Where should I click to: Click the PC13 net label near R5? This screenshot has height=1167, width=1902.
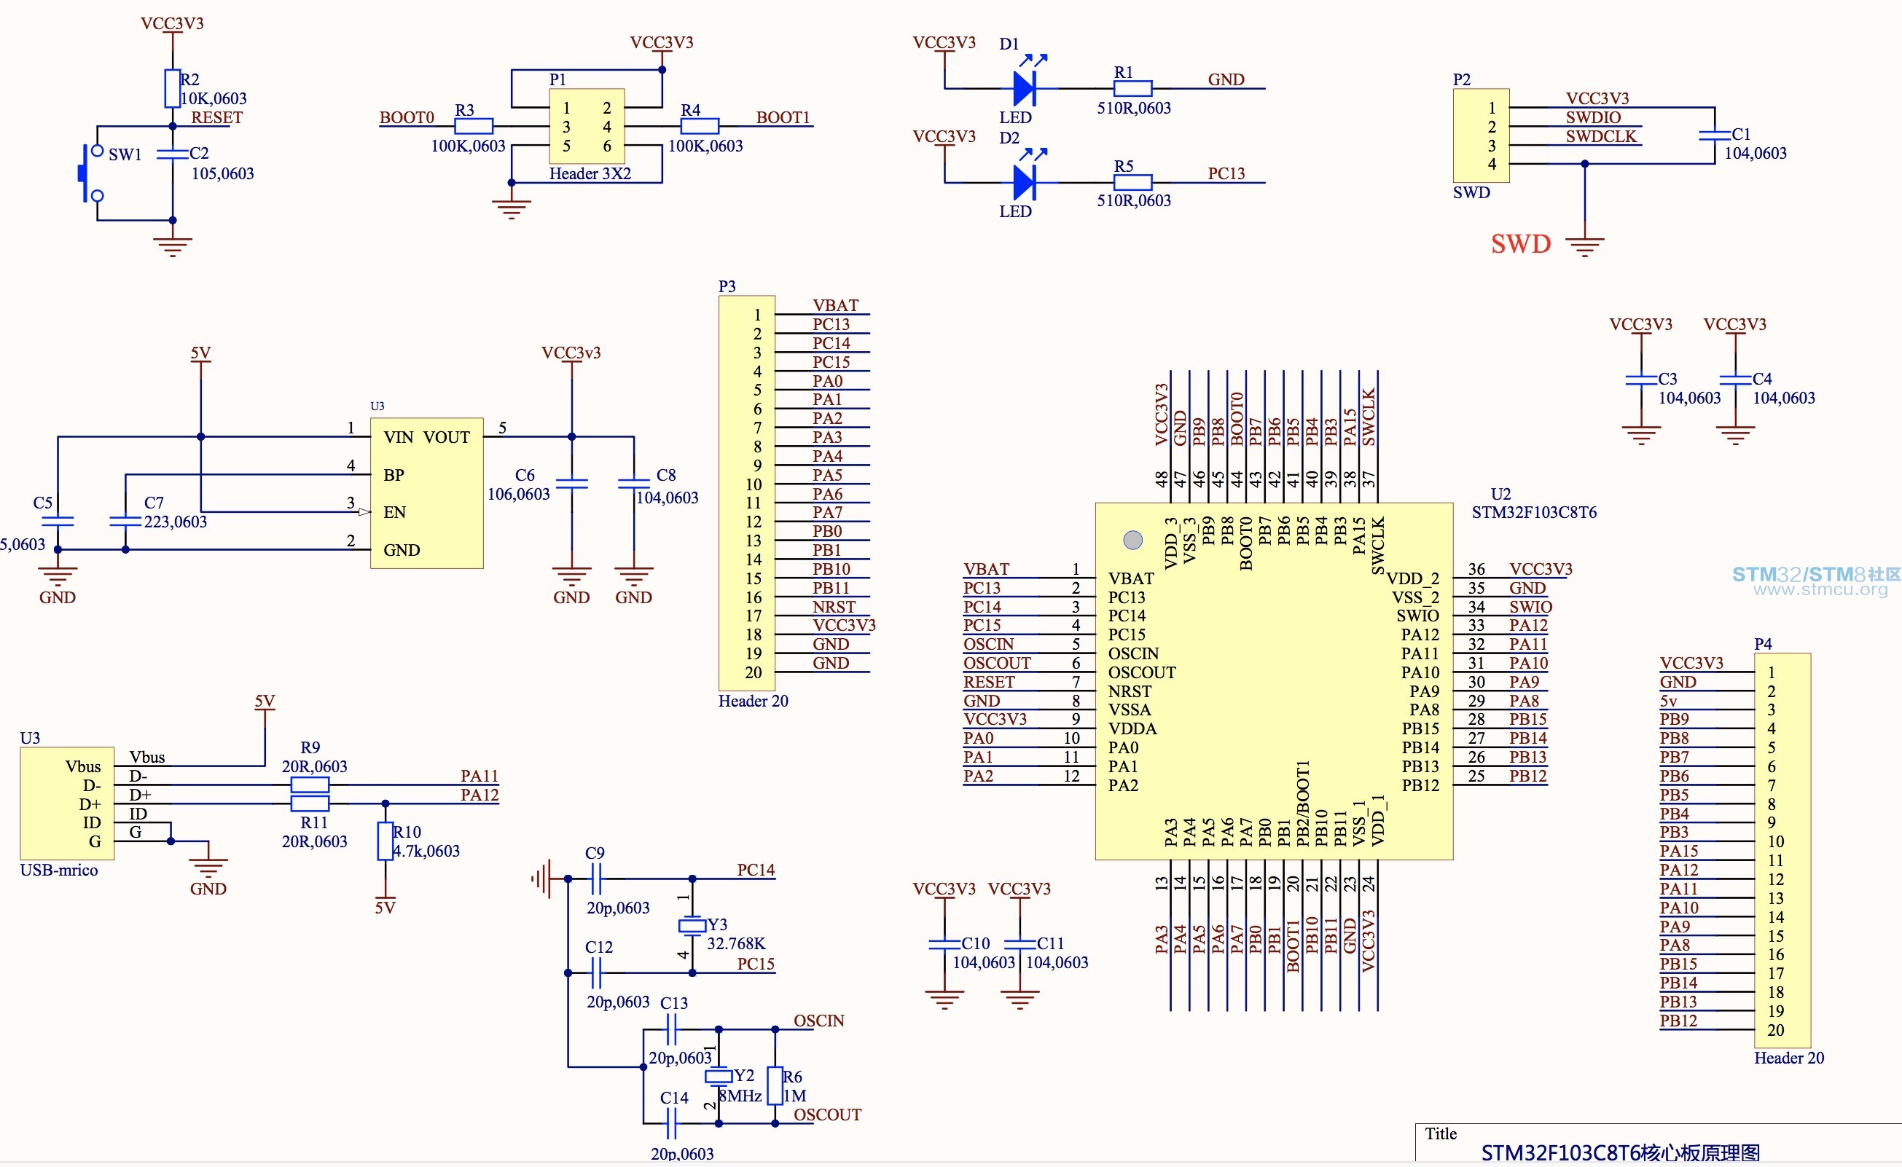pos(1226,173)
